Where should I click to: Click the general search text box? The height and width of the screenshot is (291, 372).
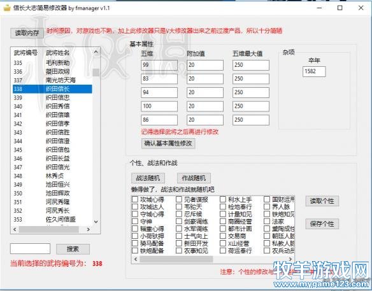tap(30, 249)
